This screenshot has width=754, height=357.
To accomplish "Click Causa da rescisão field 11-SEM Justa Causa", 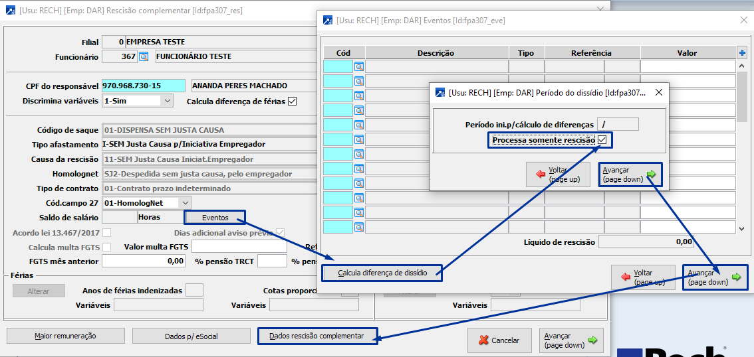I will pyautogui.click(x=209, y=159).
